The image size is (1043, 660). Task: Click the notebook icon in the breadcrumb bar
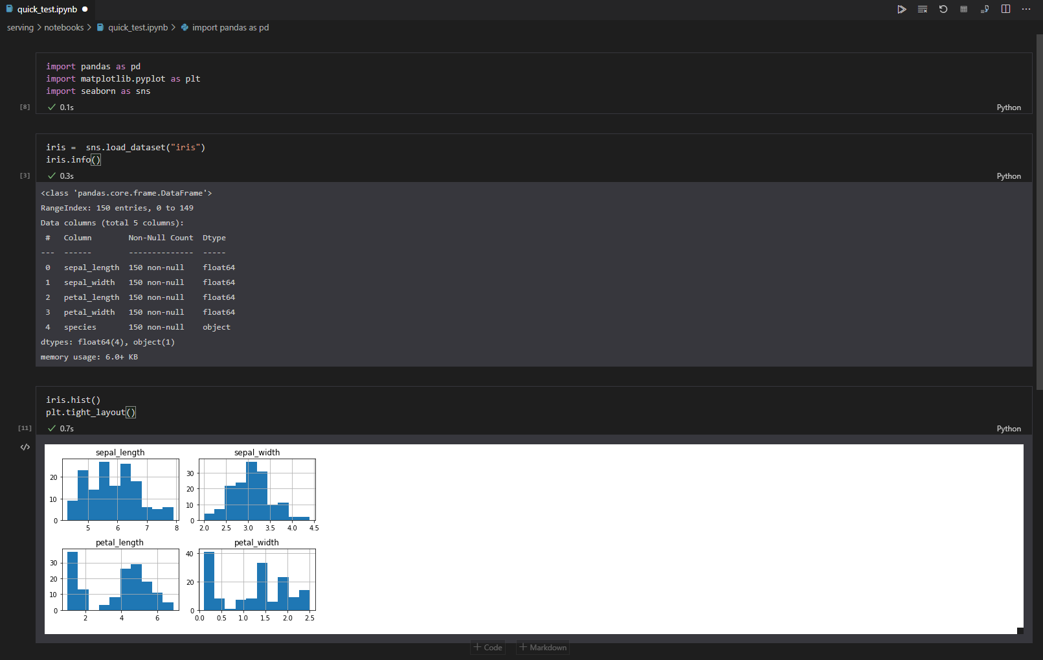(x=100, y=27)
